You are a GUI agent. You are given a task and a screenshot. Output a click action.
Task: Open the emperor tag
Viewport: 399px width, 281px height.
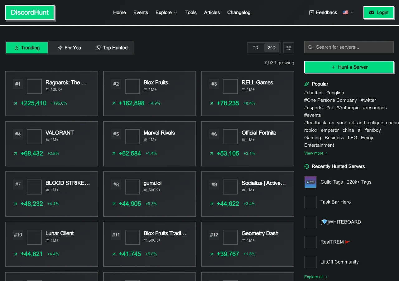[330, 130]
